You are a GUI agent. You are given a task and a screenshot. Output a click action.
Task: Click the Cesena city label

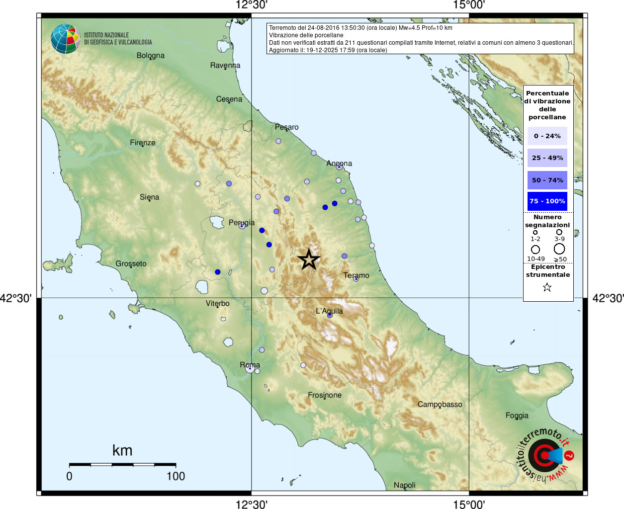point(229,99)
